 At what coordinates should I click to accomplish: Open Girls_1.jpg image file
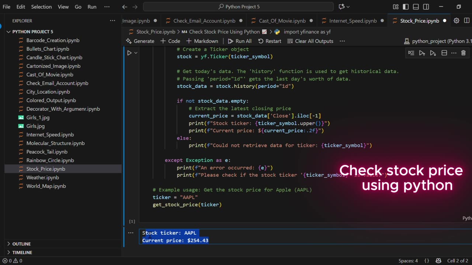click(x=38, y=117)
